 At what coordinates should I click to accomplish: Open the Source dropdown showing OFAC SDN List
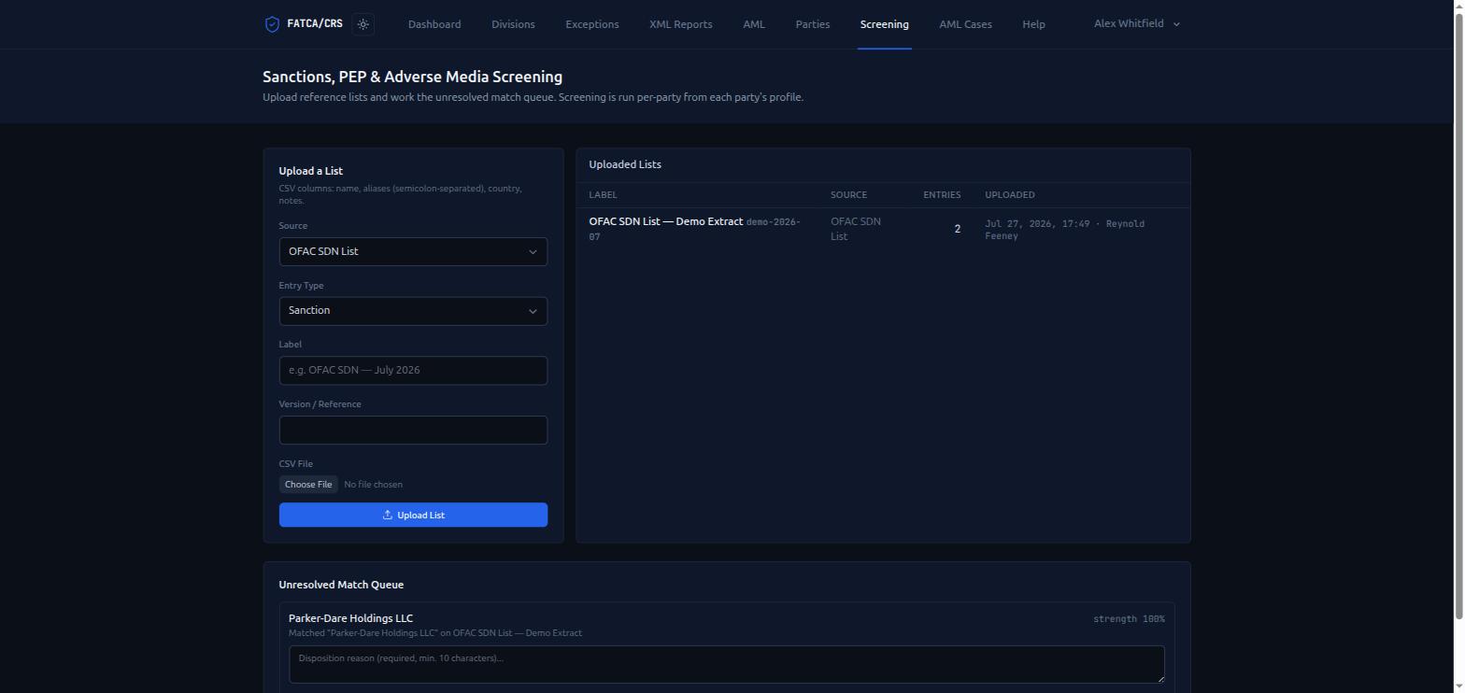tap(413, 251)
